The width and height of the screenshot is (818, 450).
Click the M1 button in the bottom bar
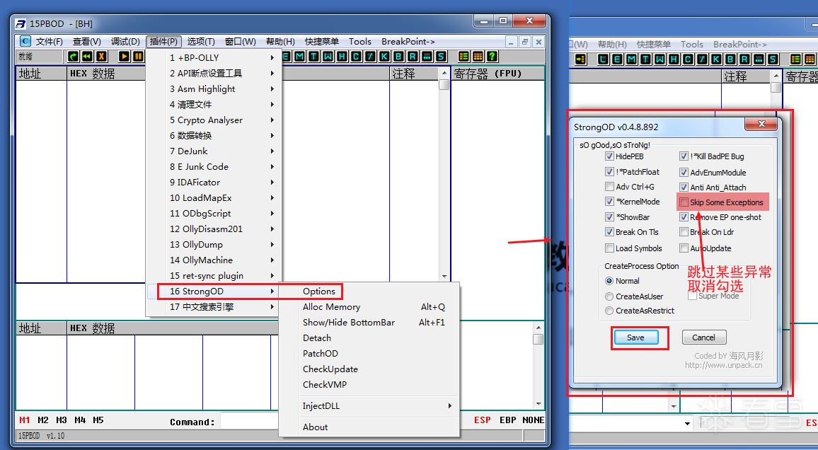pyautogui.click(x=25, y=420)
